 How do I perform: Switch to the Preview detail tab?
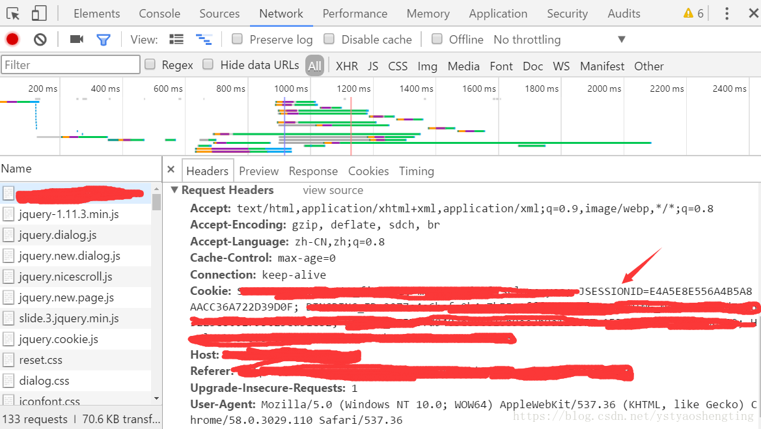pos(258,171)
